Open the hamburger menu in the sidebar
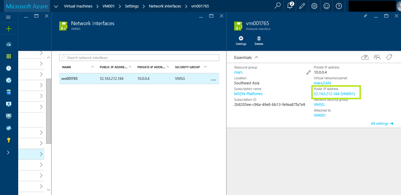Viewport: 401px width, 195px height. 8,17
